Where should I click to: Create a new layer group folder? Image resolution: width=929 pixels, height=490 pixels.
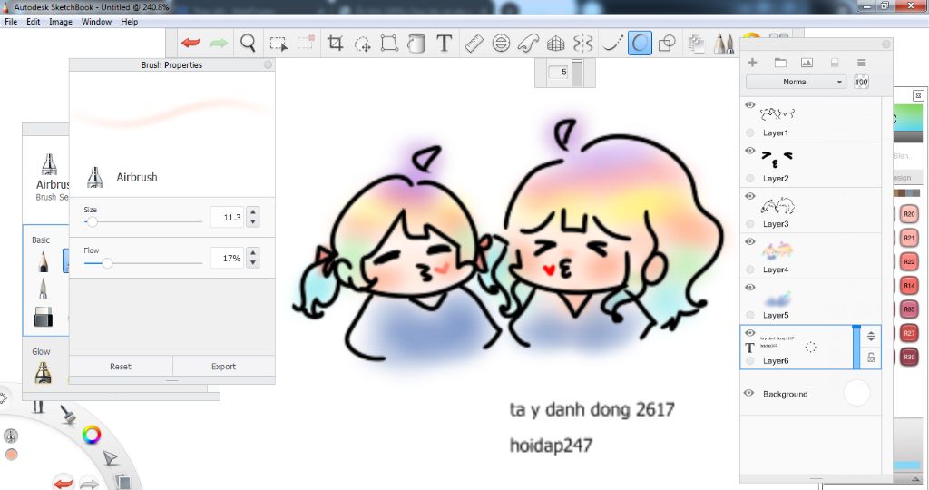[780, 63]
